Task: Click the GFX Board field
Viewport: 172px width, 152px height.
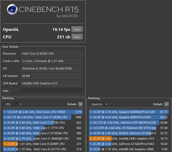Action: (52, 83)
